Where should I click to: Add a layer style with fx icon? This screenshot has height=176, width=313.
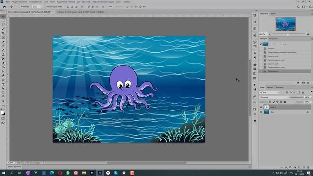point(286,167)
